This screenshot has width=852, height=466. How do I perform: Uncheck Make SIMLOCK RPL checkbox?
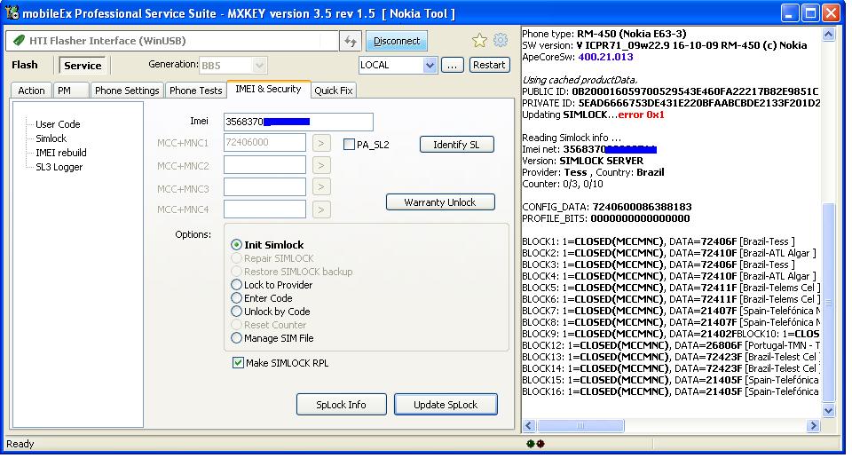[x=238, y=363]
